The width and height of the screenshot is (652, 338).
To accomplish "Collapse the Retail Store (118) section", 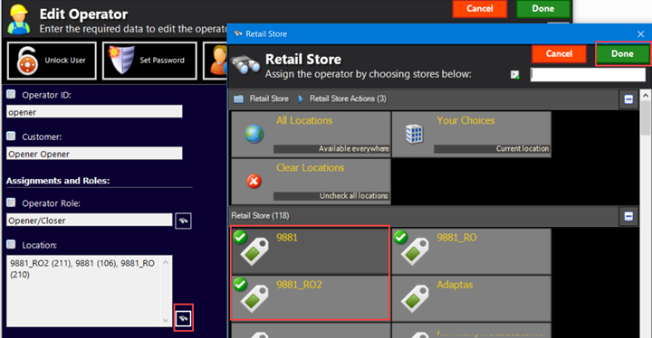I will (x=628, y=216).
